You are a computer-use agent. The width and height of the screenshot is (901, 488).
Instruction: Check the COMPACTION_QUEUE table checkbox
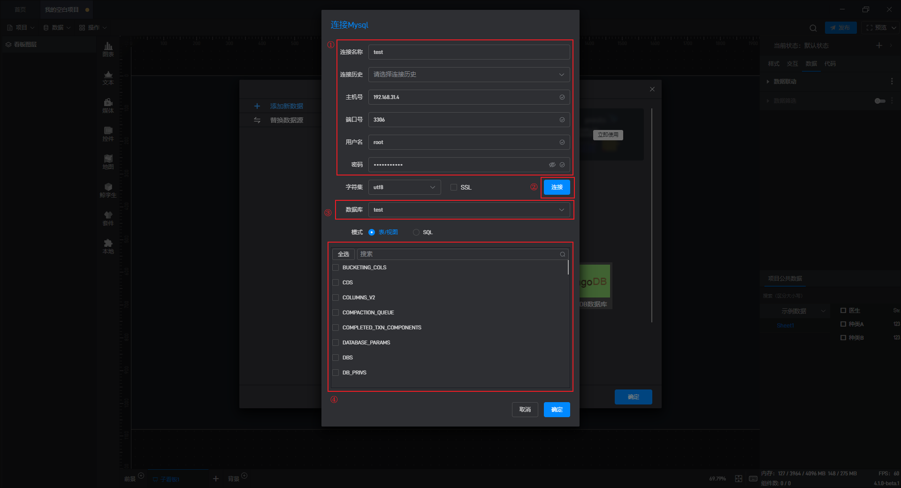(x=336, y=313)
